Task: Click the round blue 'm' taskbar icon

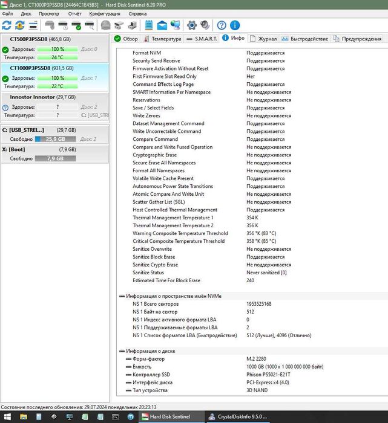Action: tap(131, 417)
